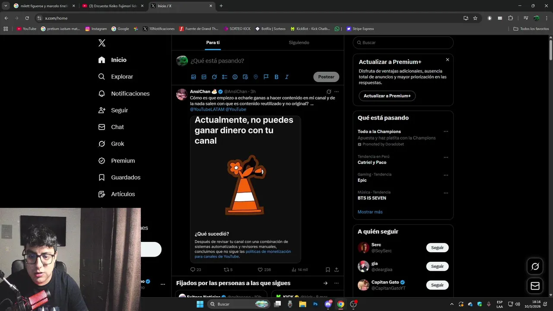
Task: Toggle italic text formatting in the composer
Action: click(287, 77)
